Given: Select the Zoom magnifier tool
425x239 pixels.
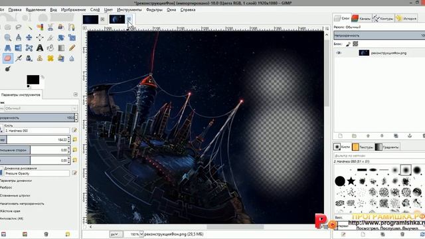Looking at the screenshot, I should click(8, 38).
